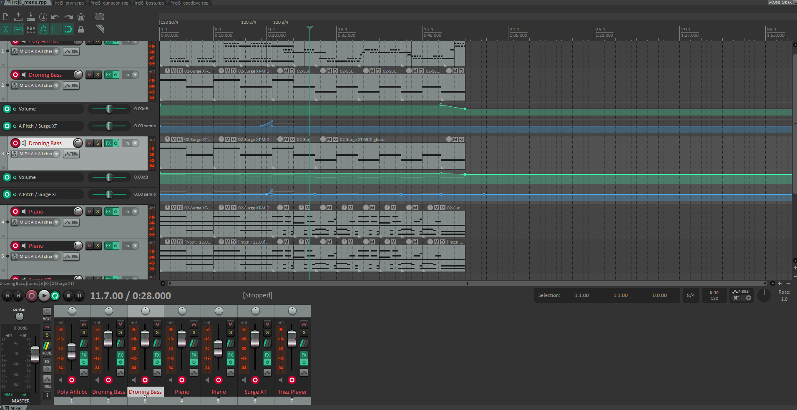
Task: Click the New Project icon in toolbar
Action: 6,17
